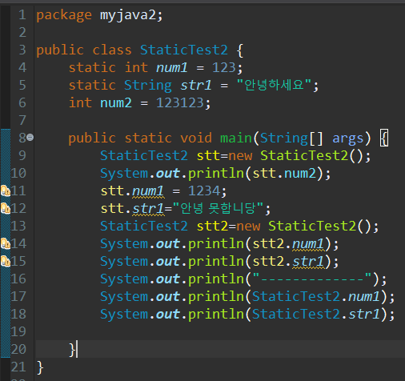The height and width of the screenshot is (381, 405).
Task: Click the underlined str1 on line 12
Action: [x=148, y=209]
